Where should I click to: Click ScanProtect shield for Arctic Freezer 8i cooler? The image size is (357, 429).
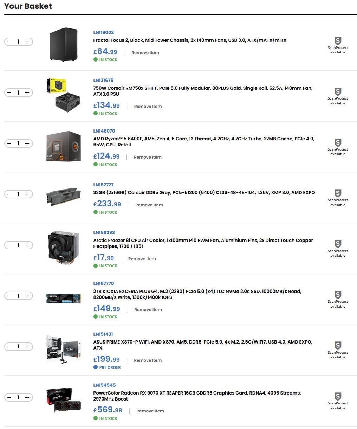[x=338, y=244]
